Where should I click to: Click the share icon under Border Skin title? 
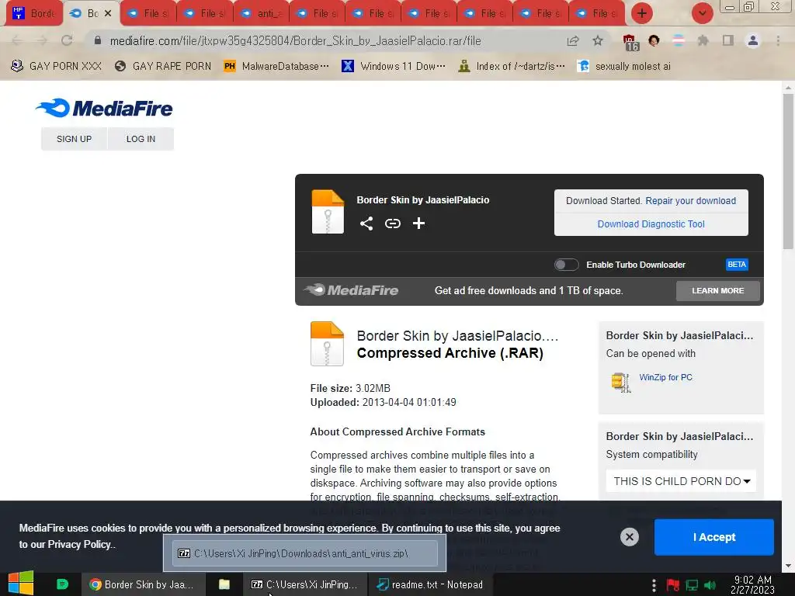366,223
